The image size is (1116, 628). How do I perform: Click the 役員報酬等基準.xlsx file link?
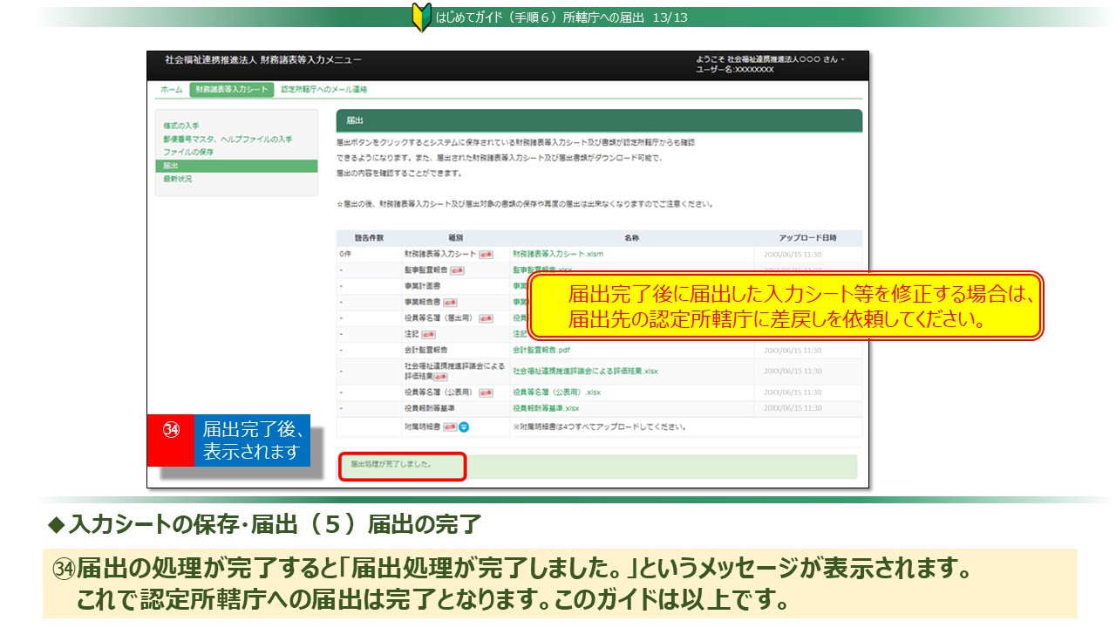tap(546, 408)
